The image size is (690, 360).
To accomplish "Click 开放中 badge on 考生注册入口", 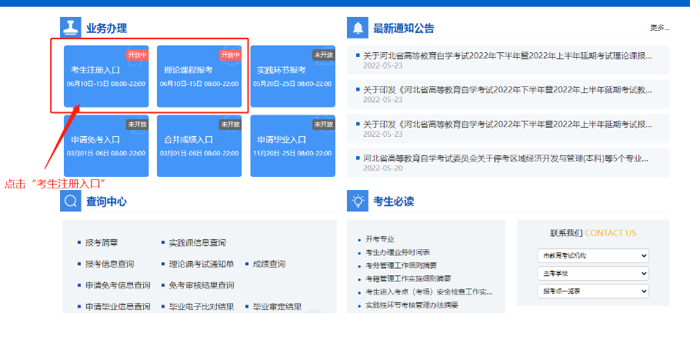I will (x=137, y=55).
